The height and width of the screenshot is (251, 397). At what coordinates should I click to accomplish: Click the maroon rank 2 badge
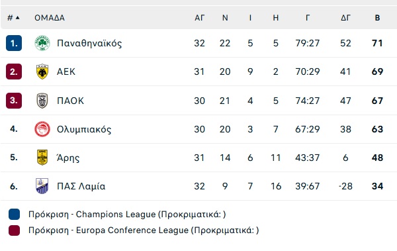pyautogui.click(x=14, y=72)
